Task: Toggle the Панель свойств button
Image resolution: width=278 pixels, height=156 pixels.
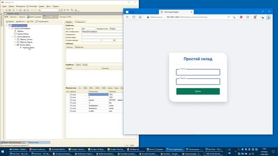Action: coord(50,17)
